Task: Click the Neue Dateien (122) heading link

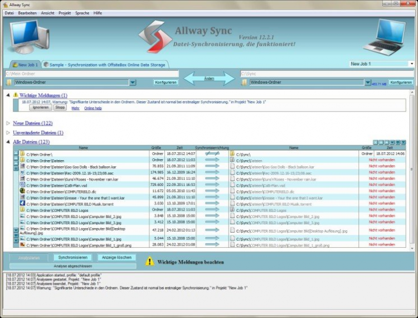Action: click(x=33, y=123)
